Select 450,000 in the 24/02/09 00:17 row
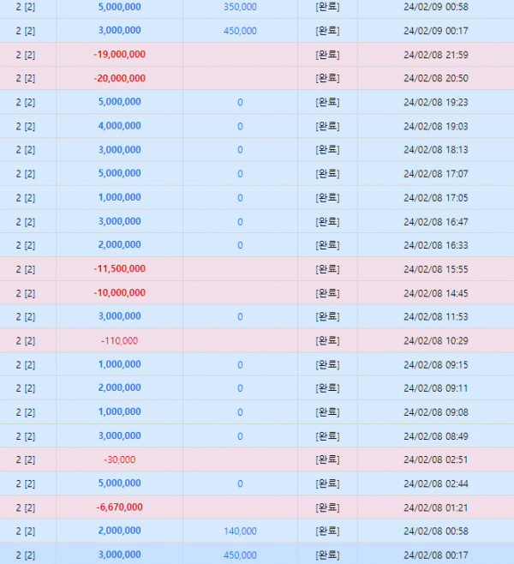The image size is (514, 564). pos(240,31)
